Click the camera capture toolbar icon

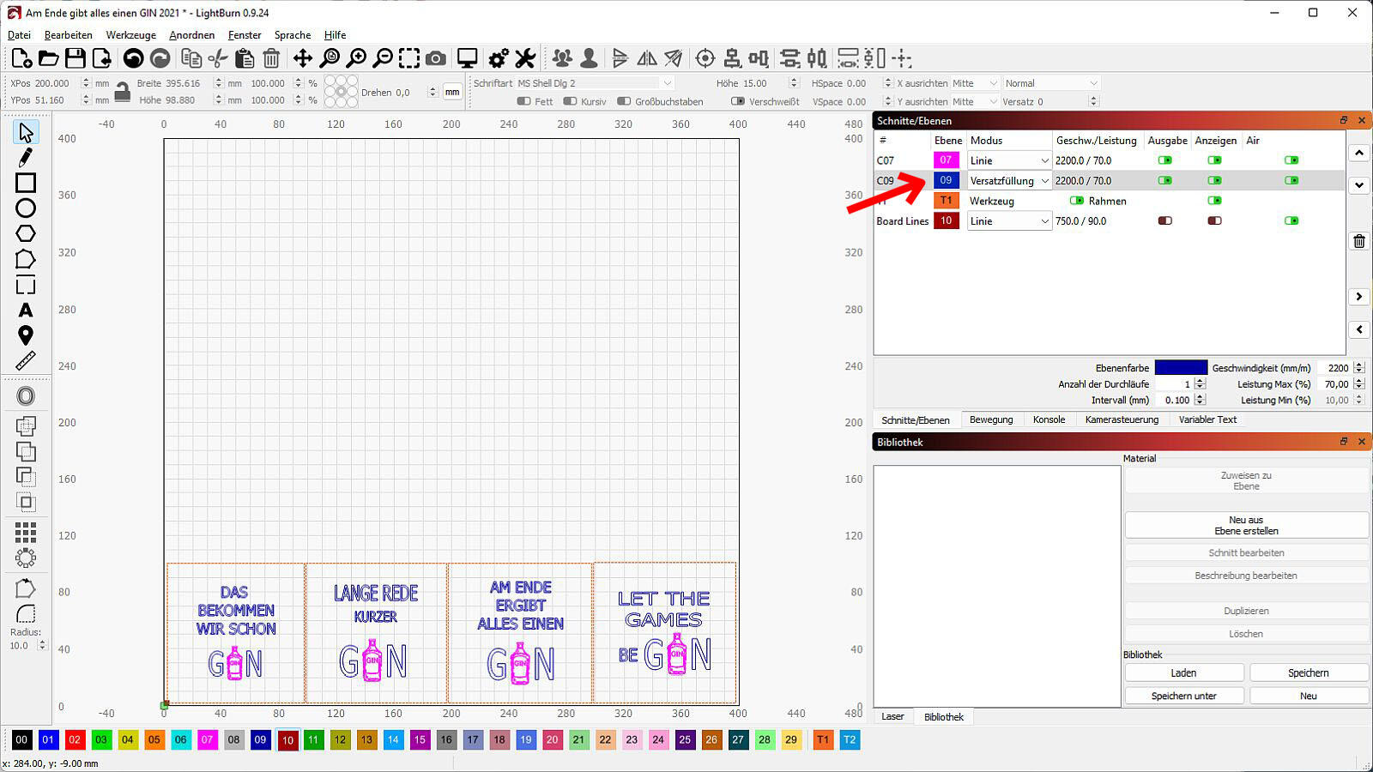pyautogui.click(x=436, y=58)
